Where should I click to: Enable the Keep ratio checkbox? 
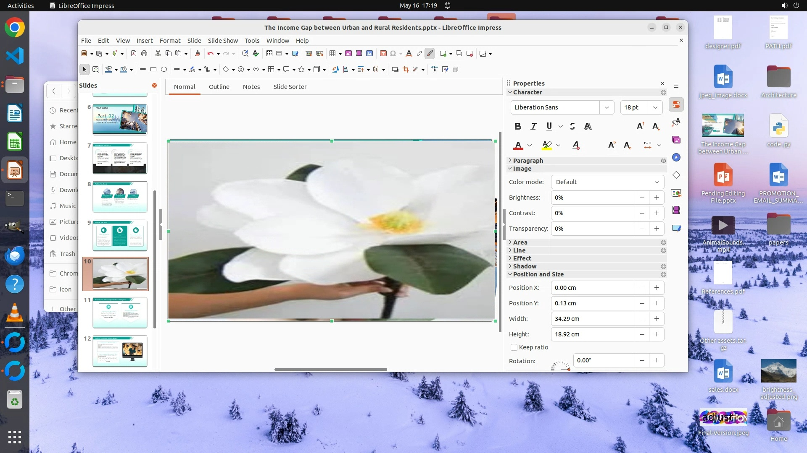(514, 347)
